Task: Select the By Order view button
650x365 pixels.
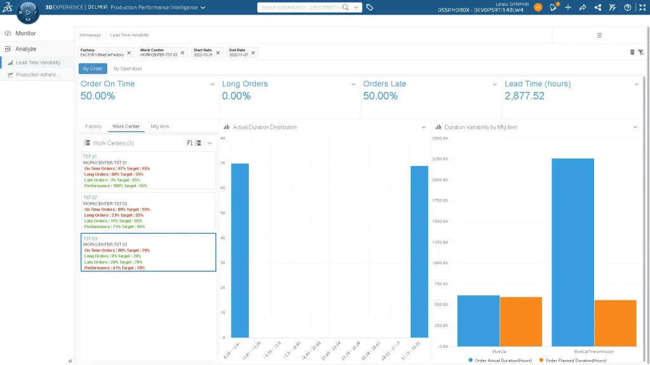Action: point(93,68)
